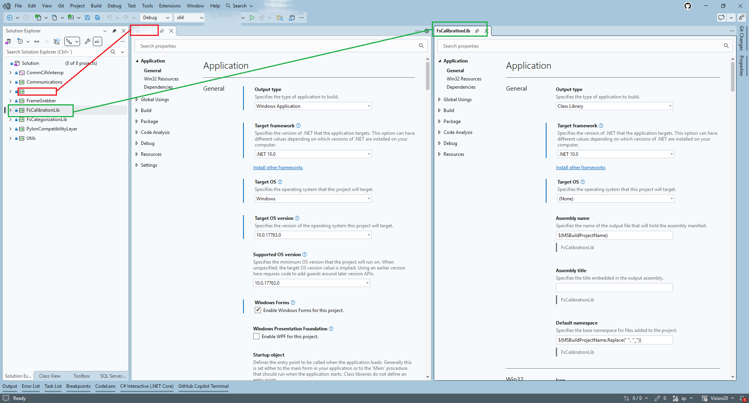Open the Windows Application output type dropdown
749x403 pixels.
click(313, 106)
